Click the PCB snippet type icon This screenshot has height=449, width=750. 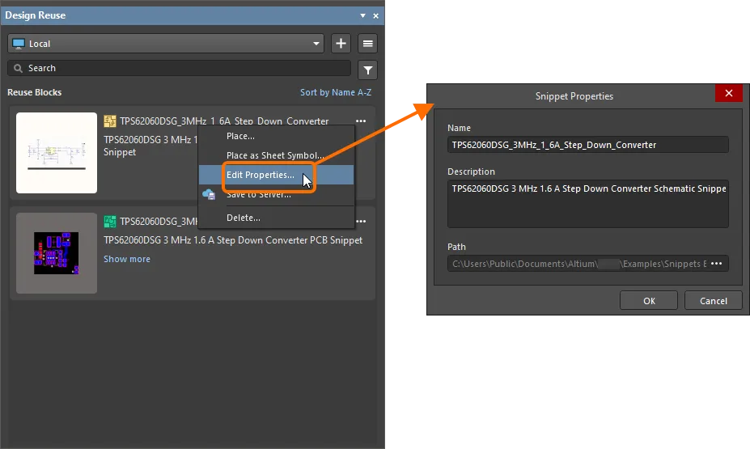pyautogui.click(x=110, y=222)
